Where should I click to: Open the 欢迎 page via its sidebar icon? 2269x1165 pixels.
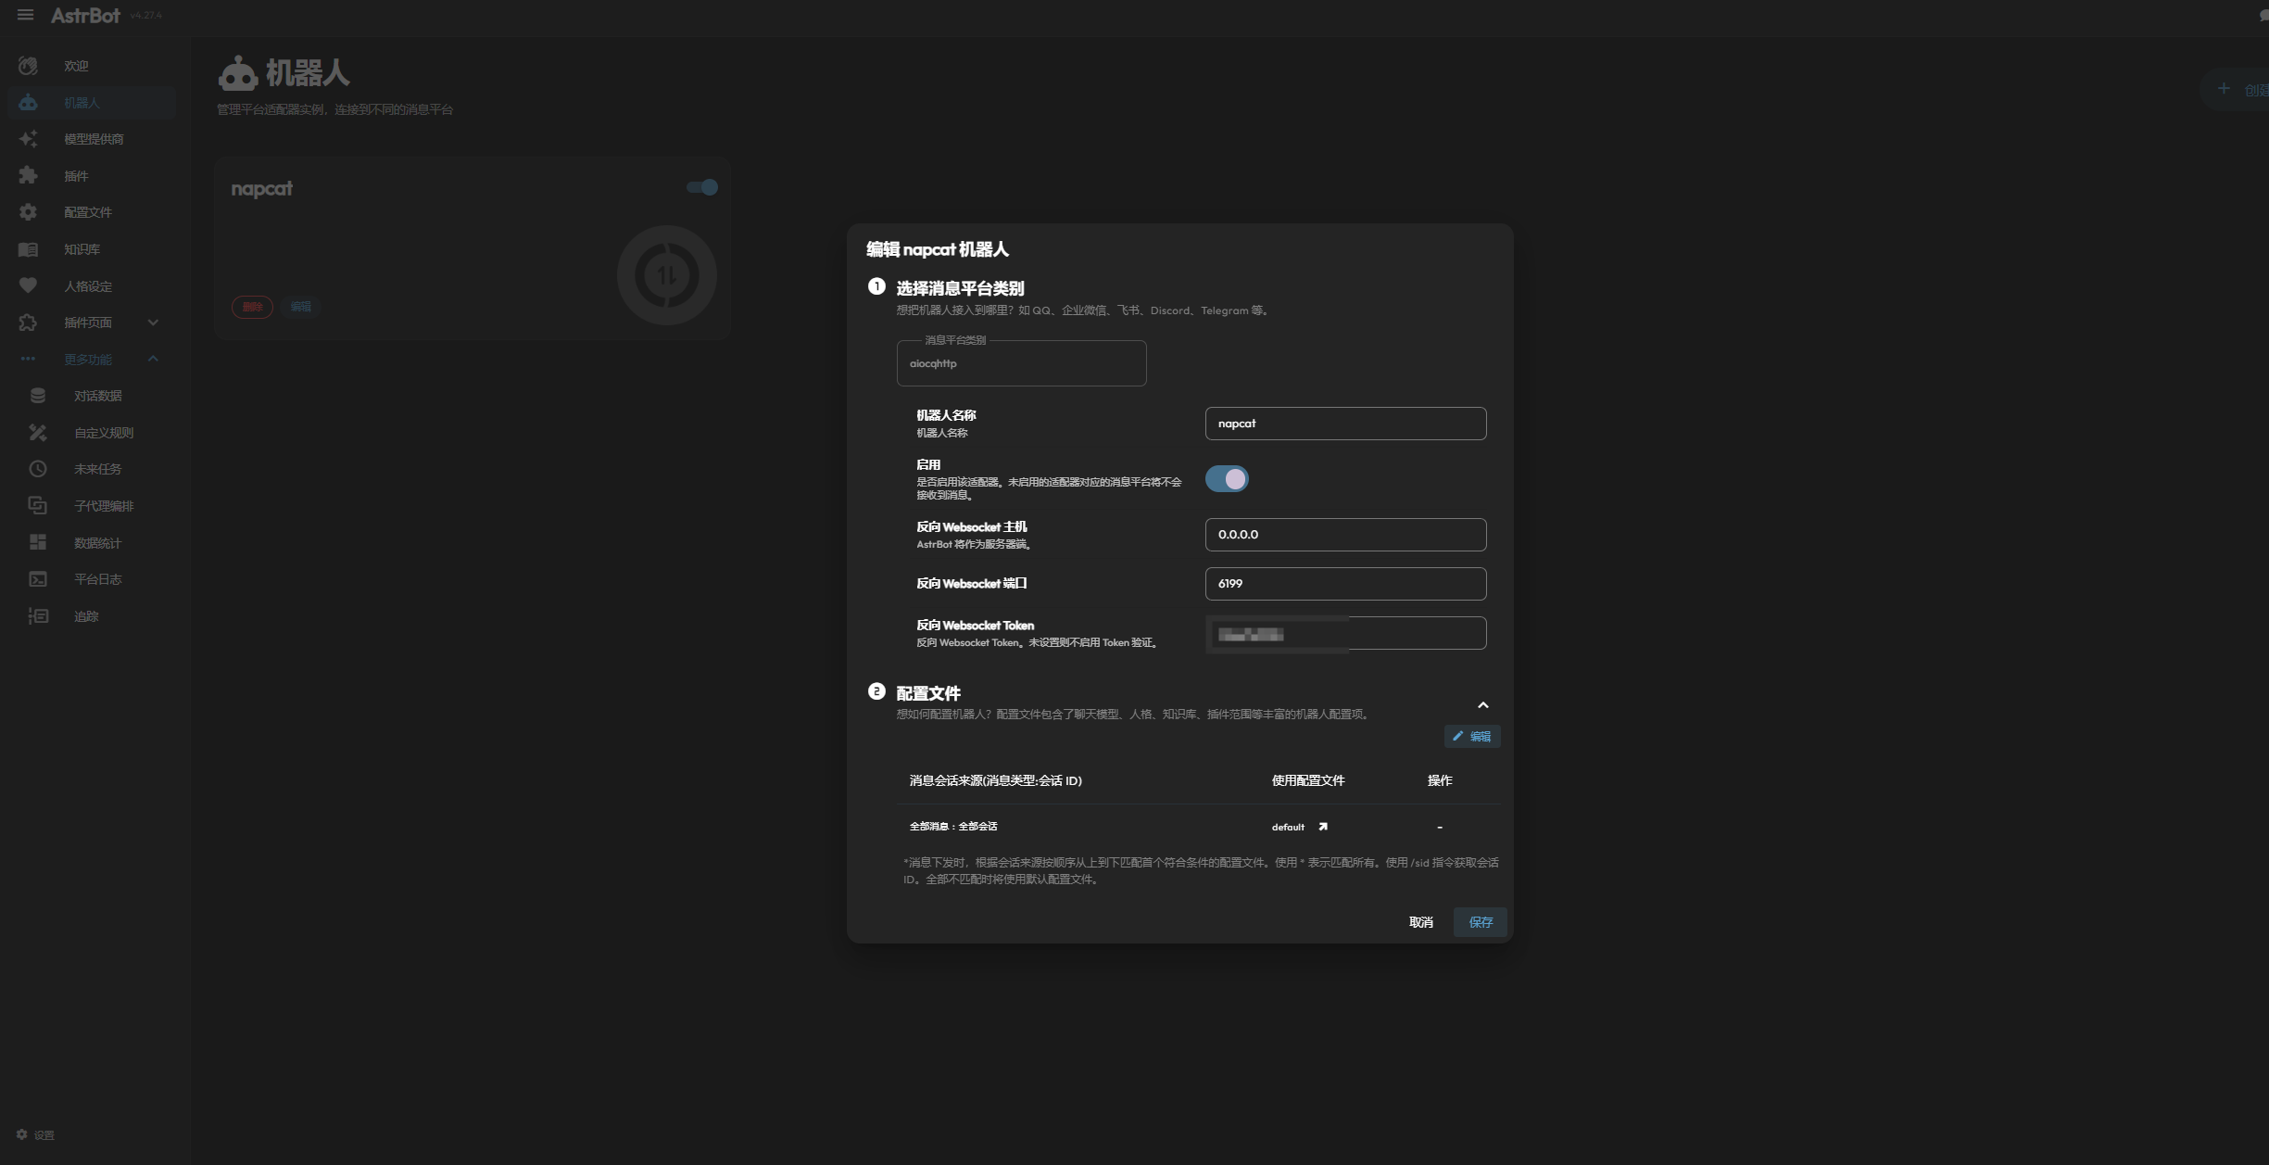[x=28, y=66]
